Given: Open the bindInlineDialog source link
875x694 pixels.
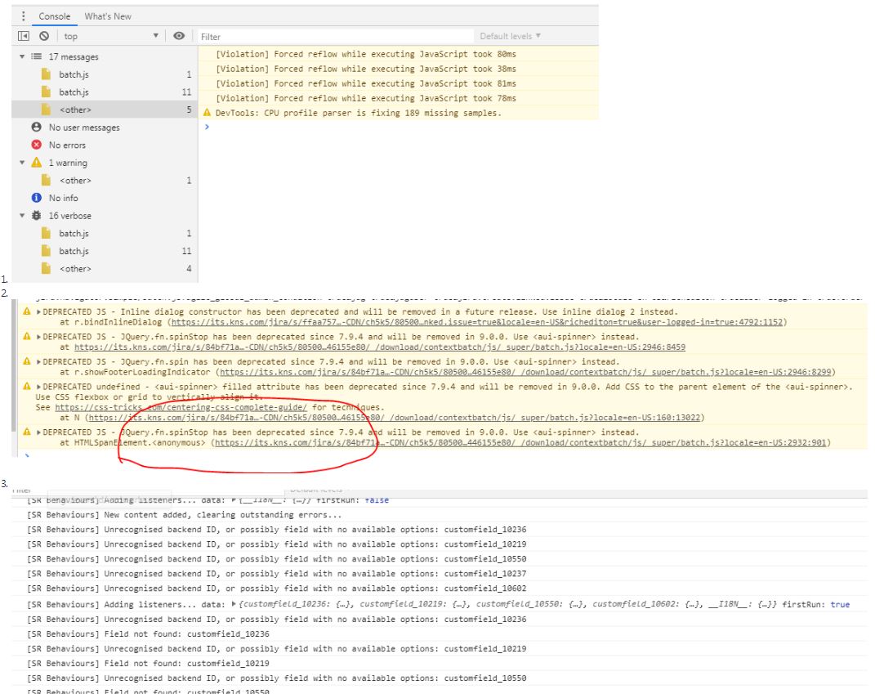Looking at the screenshot, I should [478, 322].
